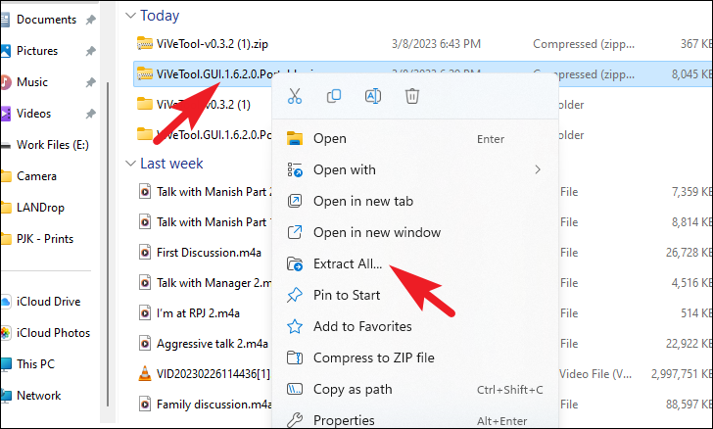Choose Open from the context menu

414,139
